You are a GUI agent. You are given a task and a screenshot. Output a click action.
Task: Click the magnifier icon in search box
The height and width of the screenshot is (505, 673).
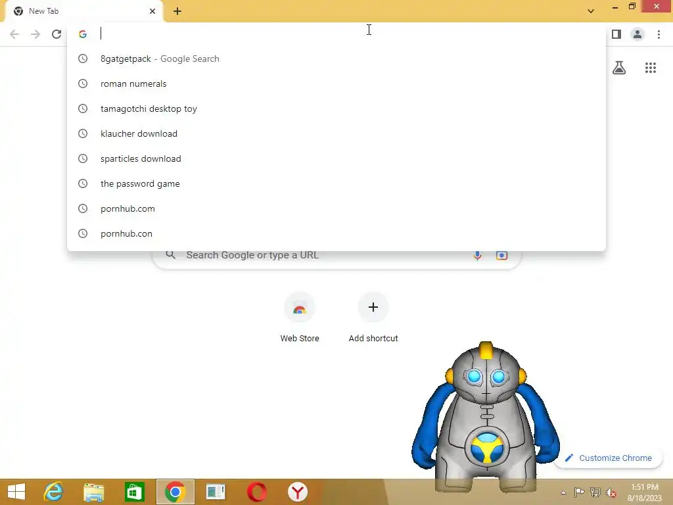click(x=170, y=254)
